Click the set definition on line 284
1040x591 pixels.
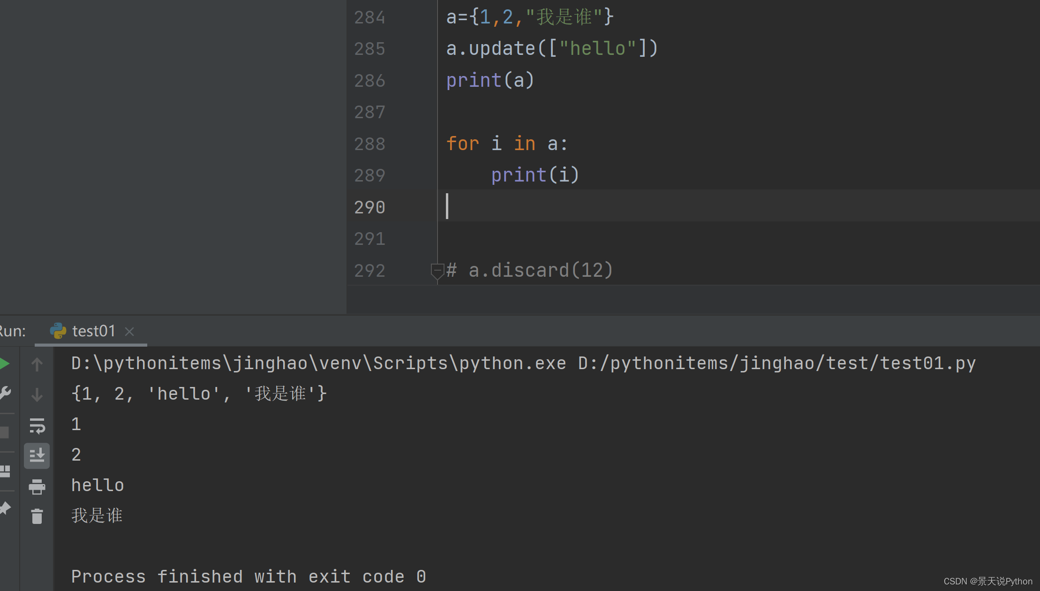coord(530,17)
